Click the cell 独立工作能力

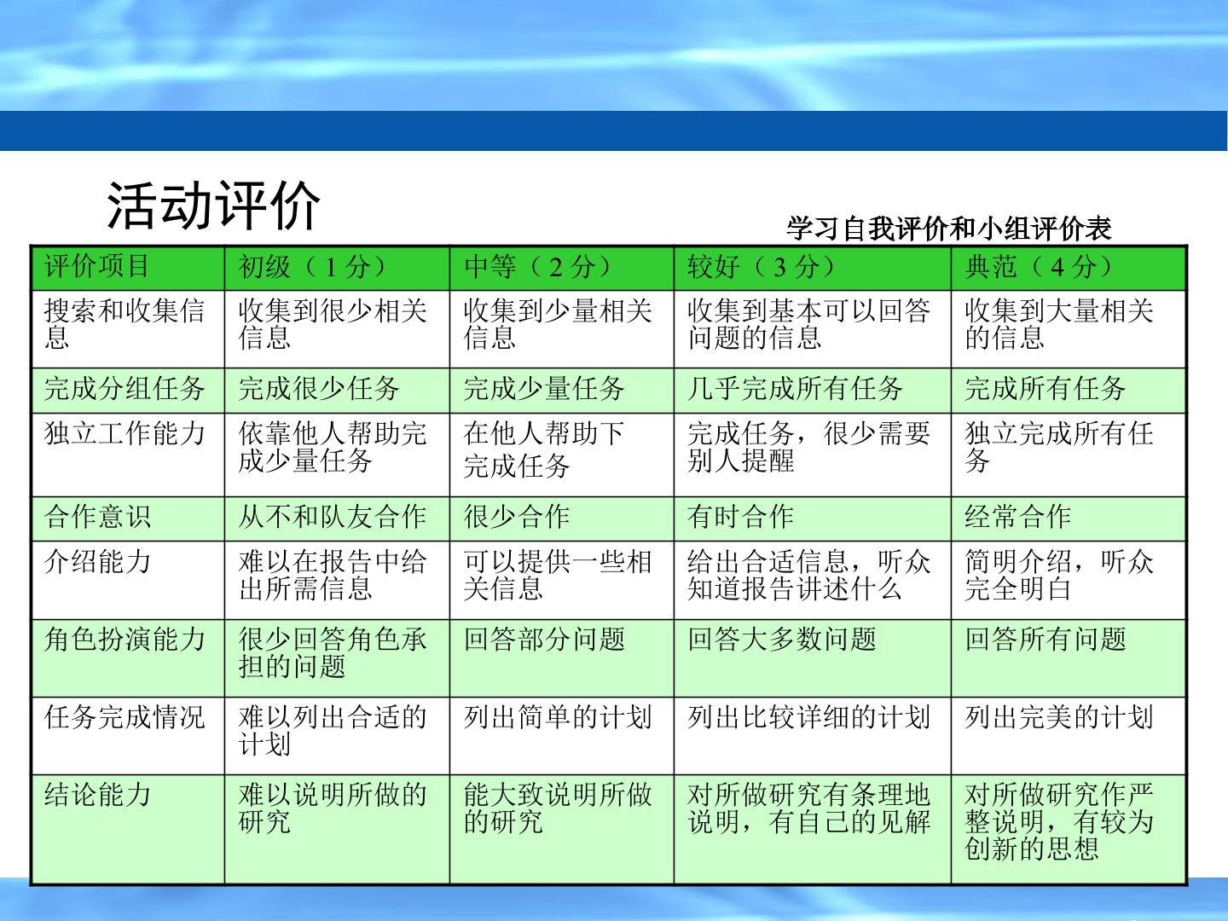pyautogui.click(x=128, y=455)
